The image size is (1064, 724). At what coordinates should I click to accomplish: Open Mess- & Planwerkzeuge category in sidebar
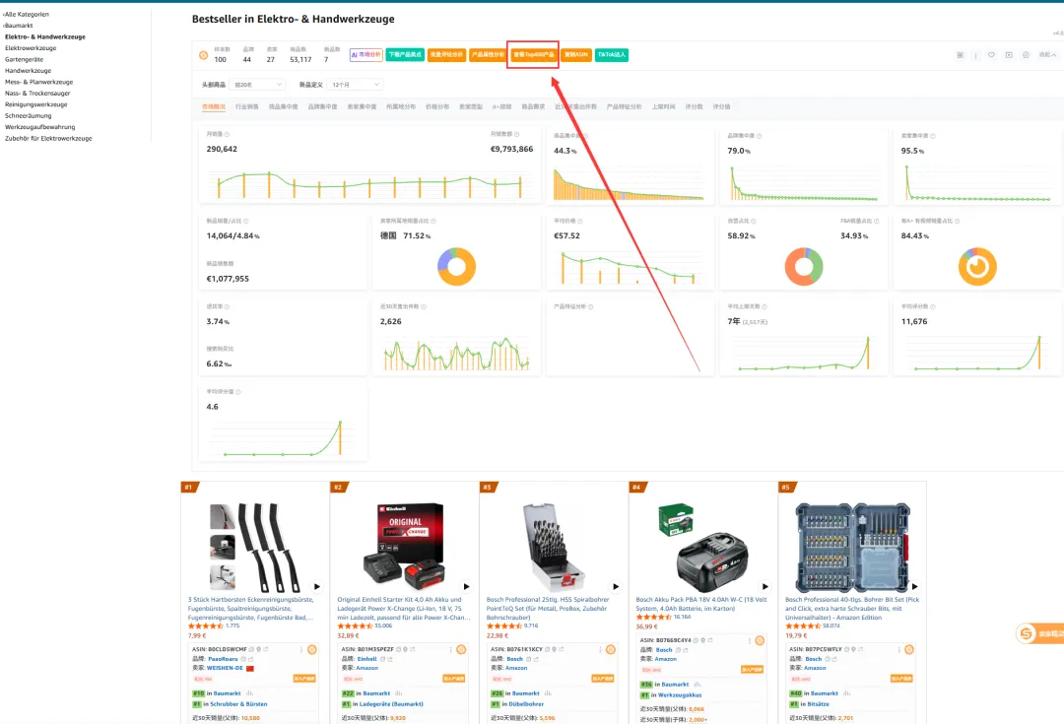[38, 82]
